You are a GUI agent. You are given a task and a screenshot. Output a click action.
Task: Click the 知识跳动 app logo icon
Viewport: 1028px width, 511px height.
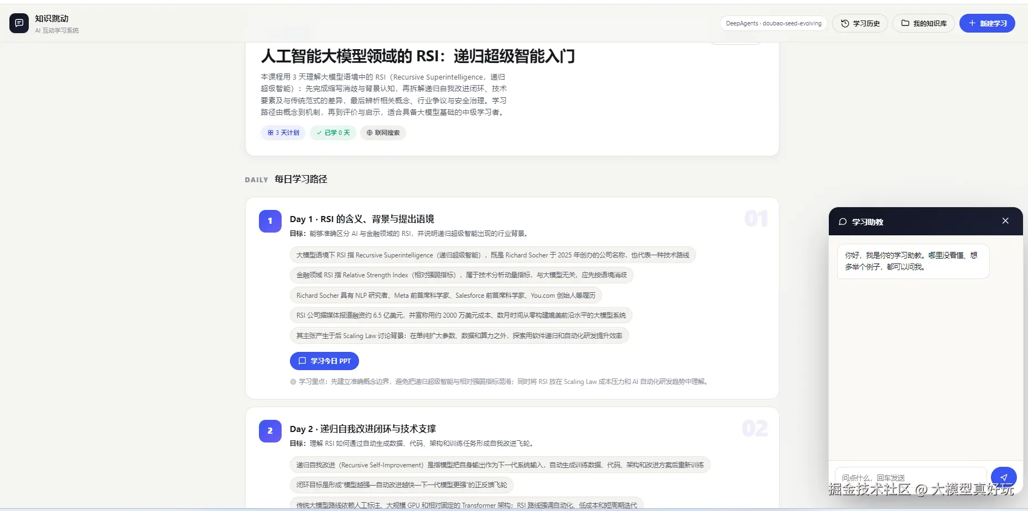click(19, 23)
